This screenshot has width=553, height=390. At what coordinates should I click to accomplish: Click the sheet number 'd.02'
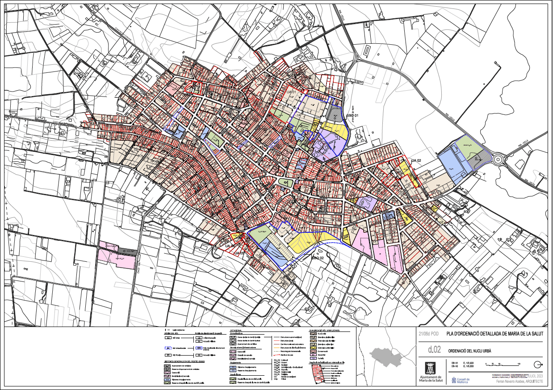coord(434,350)
